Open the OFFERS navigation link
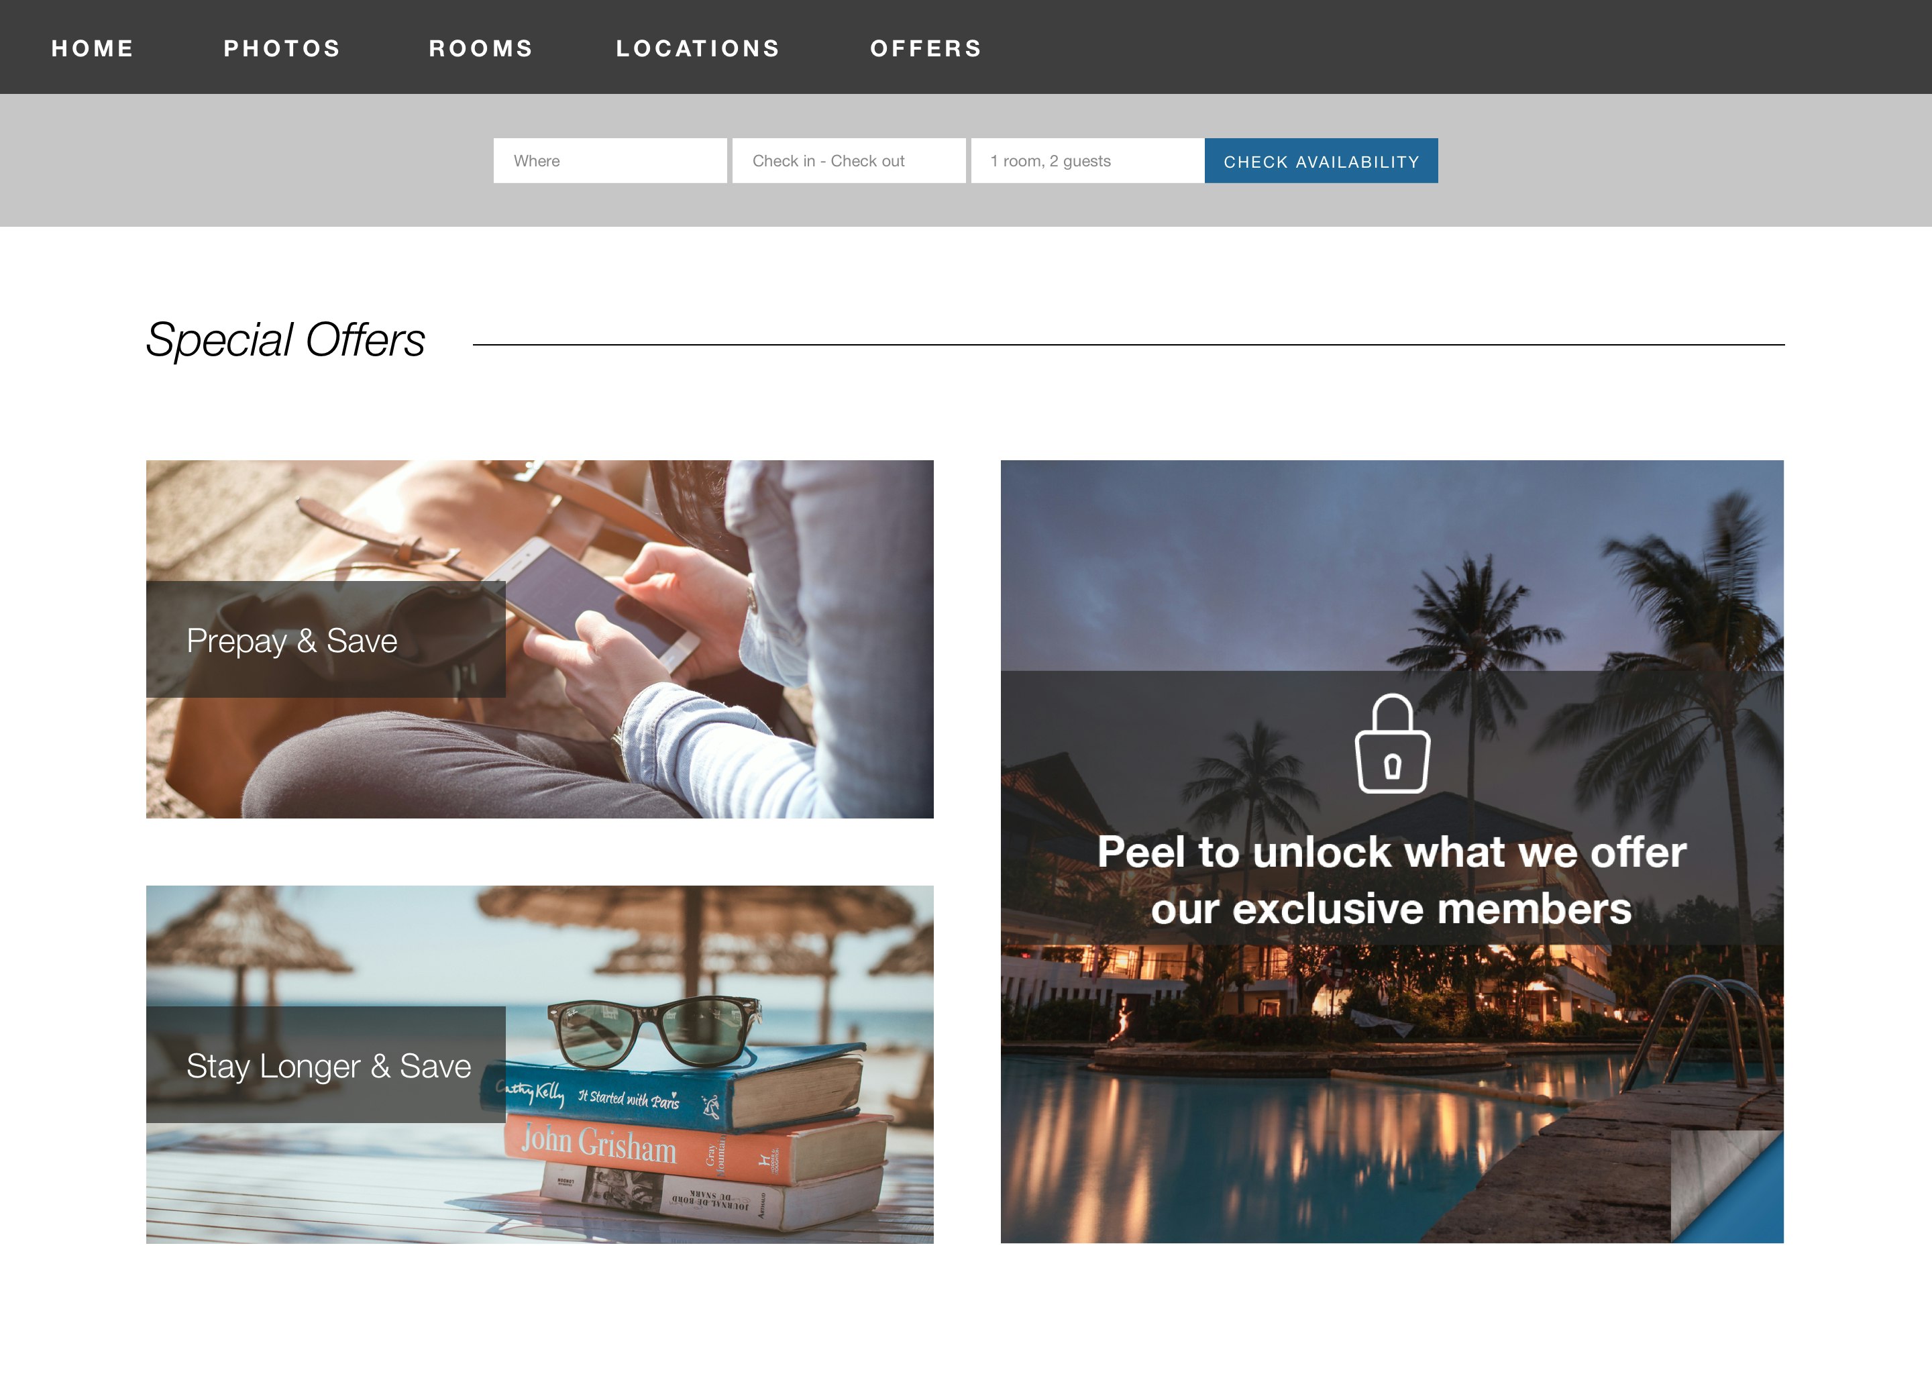 tap(926, 48)
